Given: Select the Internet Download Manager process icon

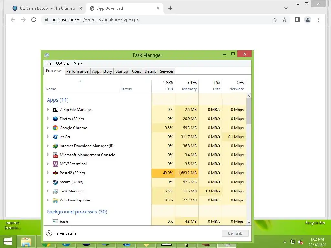Looking at the screenshot, I should click(55, 146).
